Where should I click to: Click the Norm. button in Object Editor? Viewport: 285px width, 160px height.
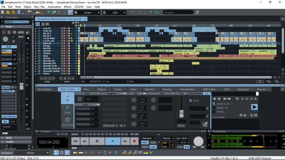[x=181, y=126]
